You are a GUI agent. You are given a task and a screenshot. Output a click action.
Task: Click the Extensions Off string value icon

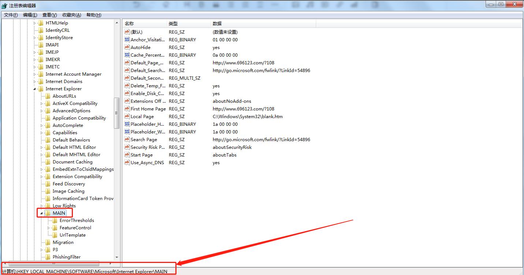(127, 101)
